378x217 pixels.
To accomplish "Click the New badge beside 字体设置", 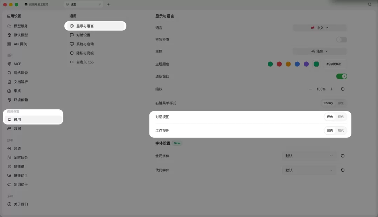I will pyautogui.click(x=177, y=143).
